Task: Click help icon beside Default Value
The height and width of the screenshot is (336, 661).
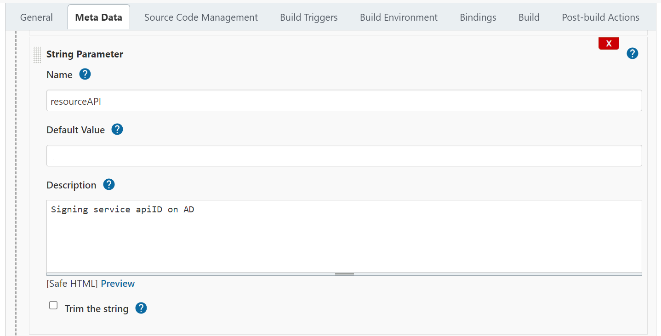Action: tap(117, 130)
